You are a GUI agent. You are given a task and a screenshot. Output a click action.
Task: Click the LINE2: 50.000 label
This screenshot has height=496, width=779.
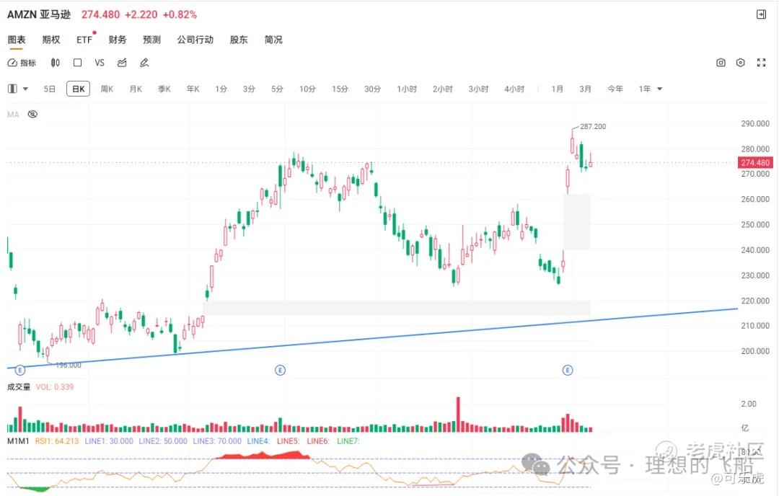[163, 441]
